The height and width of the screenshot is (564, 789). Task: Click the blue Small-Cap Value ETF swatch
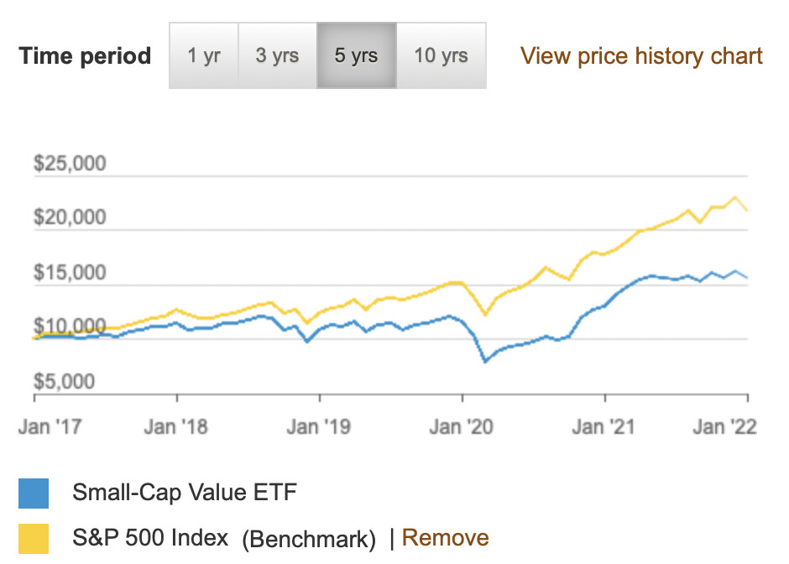coord(34,493)
